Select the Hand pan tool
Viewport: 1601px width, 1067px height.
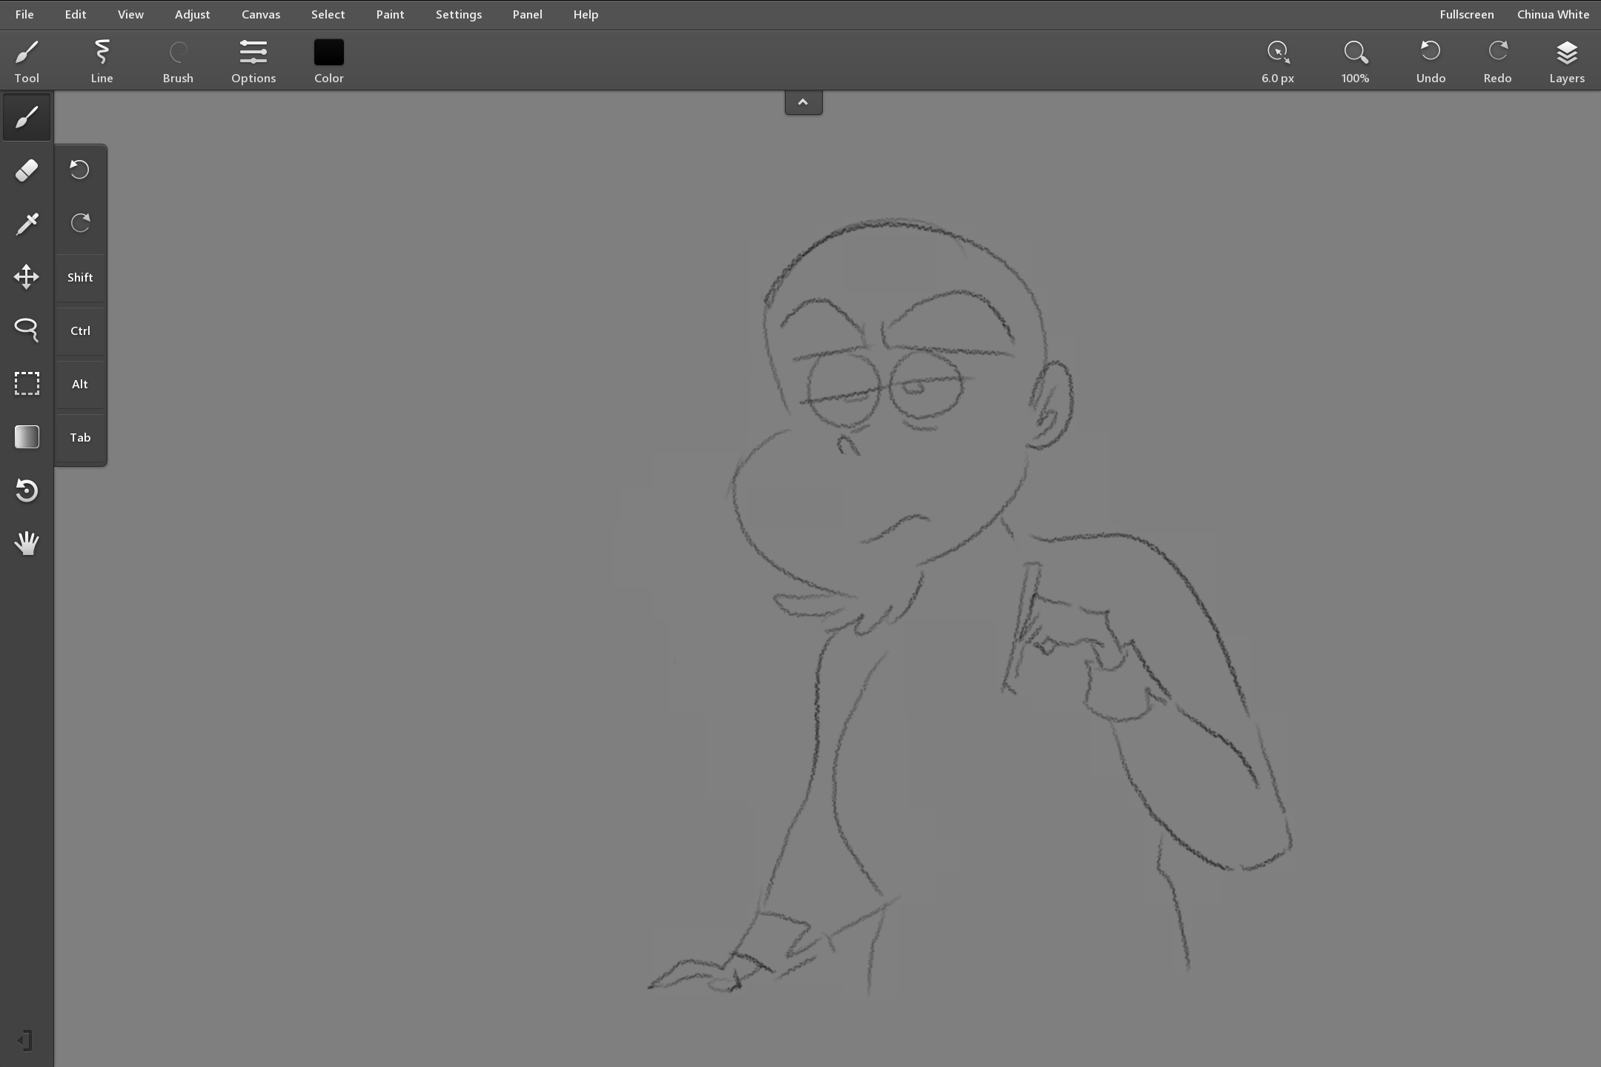pyautogui.click(x=27, y=543)
